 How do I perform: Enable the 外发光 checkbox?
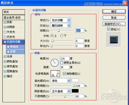5,32
